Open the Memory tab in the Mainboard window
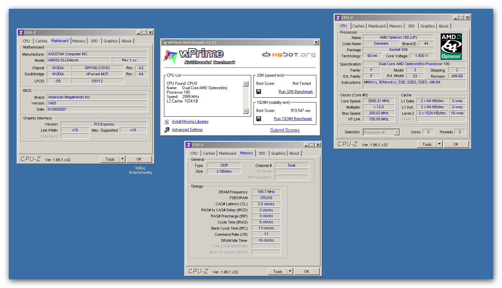 79,41
